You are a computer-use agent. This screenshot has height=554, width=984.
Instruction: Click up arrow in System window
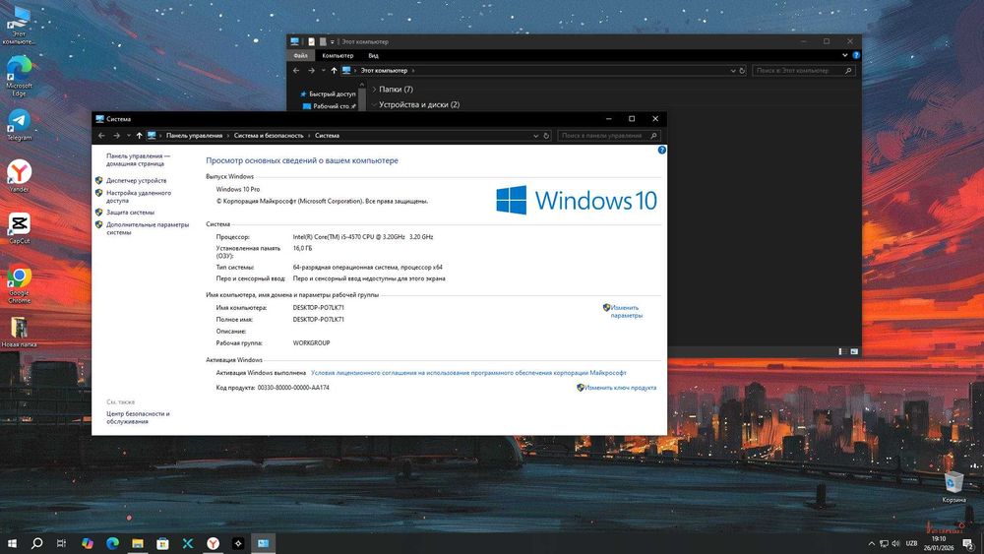click(x=140, y=136)
